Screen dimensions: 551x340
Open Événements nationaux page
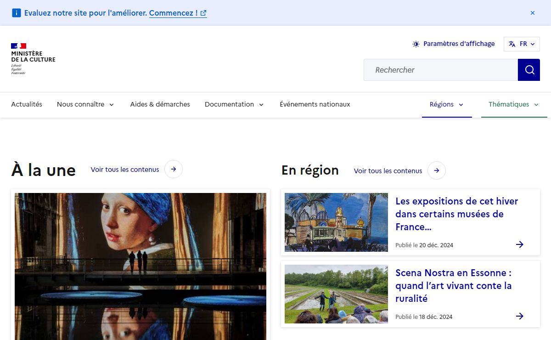(315, 104)
